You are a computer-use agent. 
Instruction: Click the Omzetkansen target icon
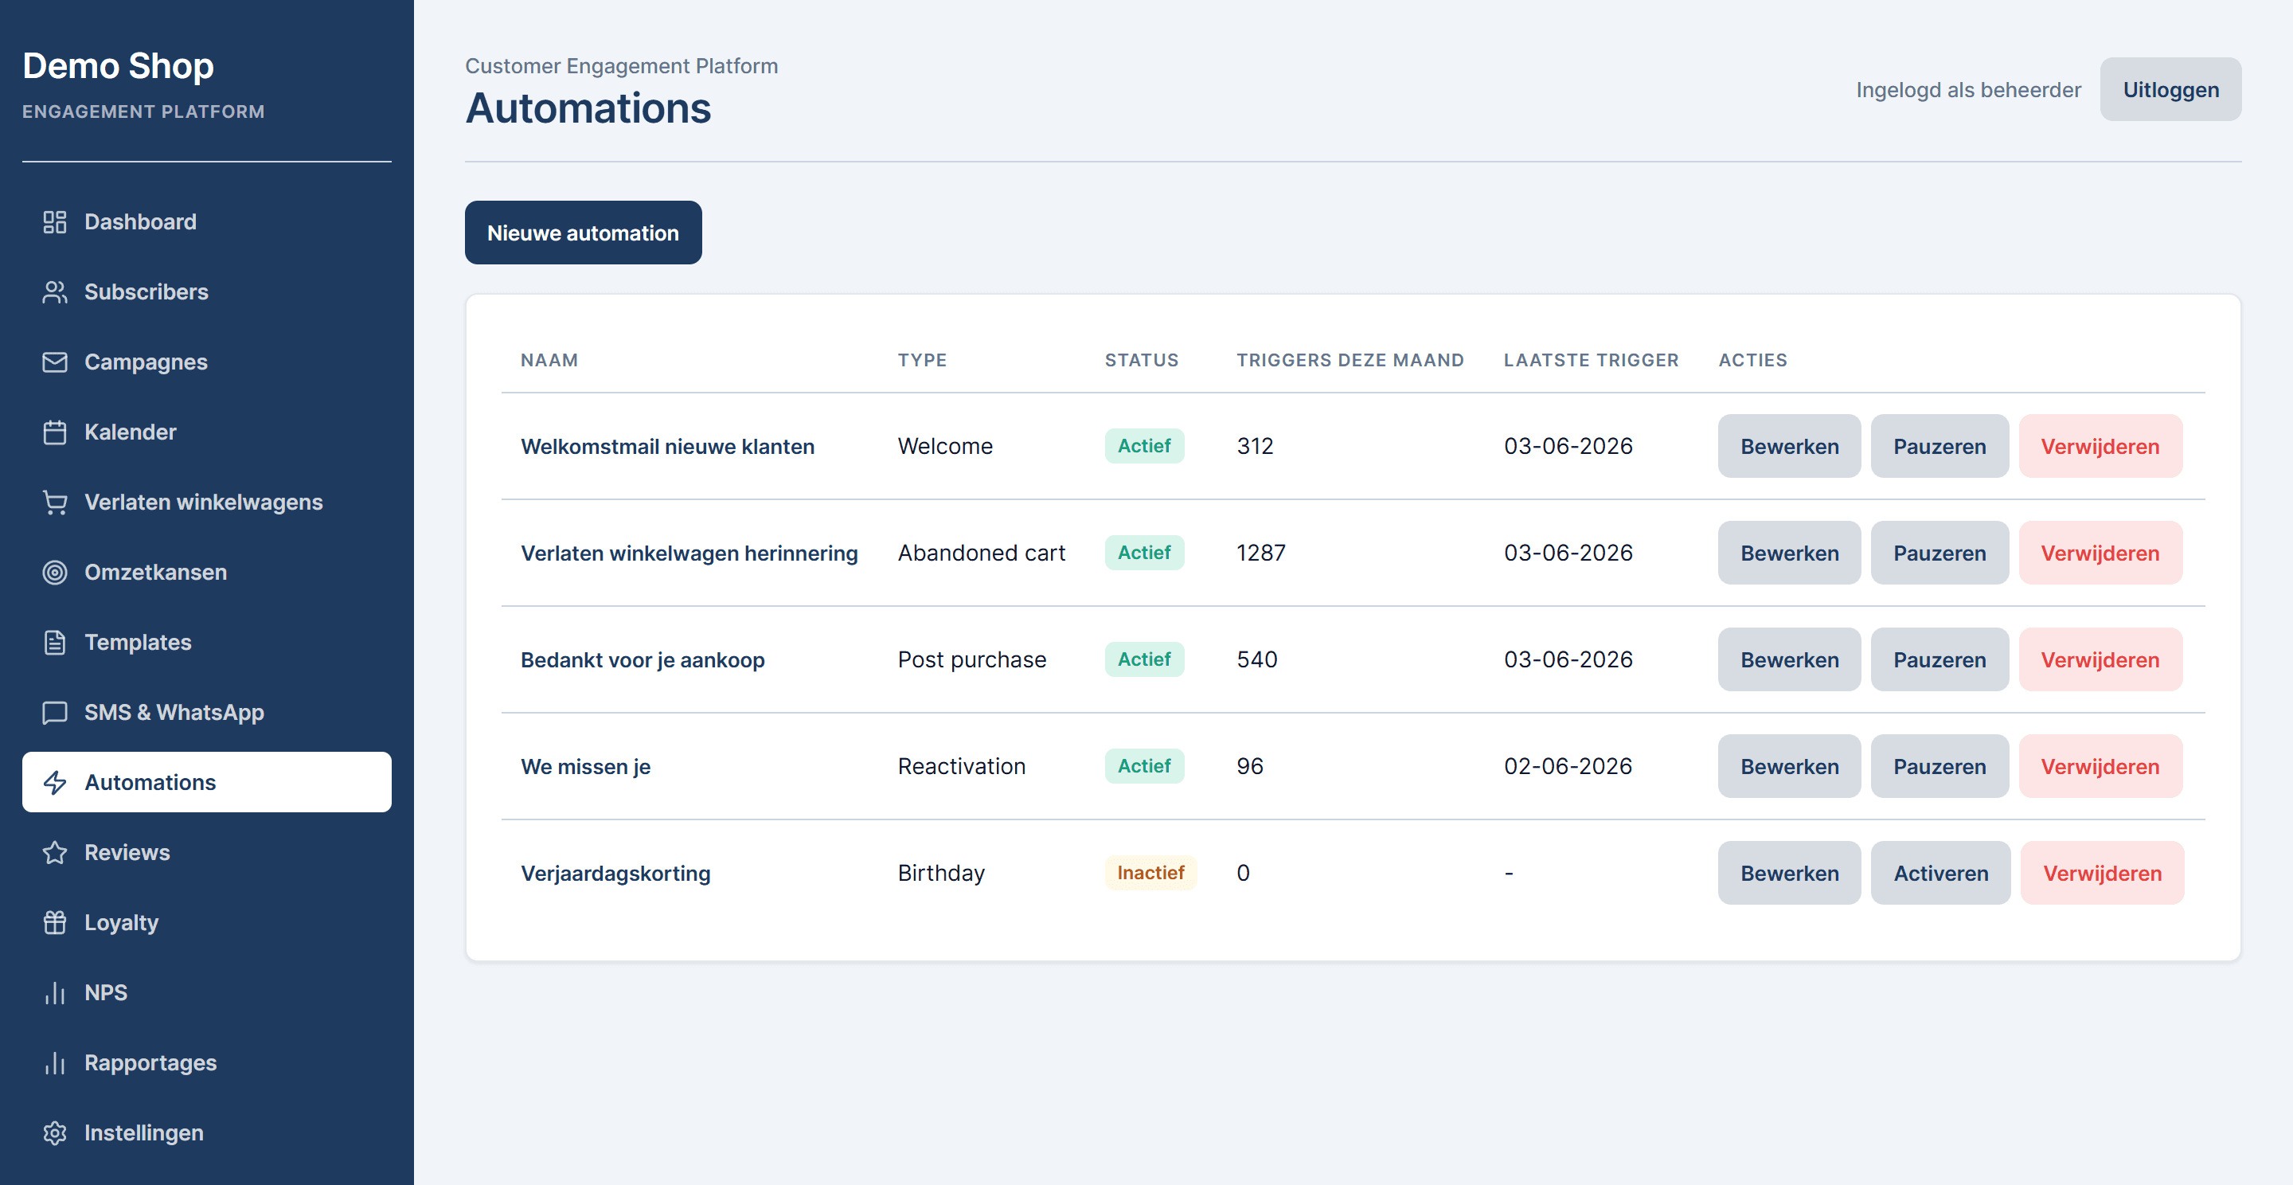54,573
